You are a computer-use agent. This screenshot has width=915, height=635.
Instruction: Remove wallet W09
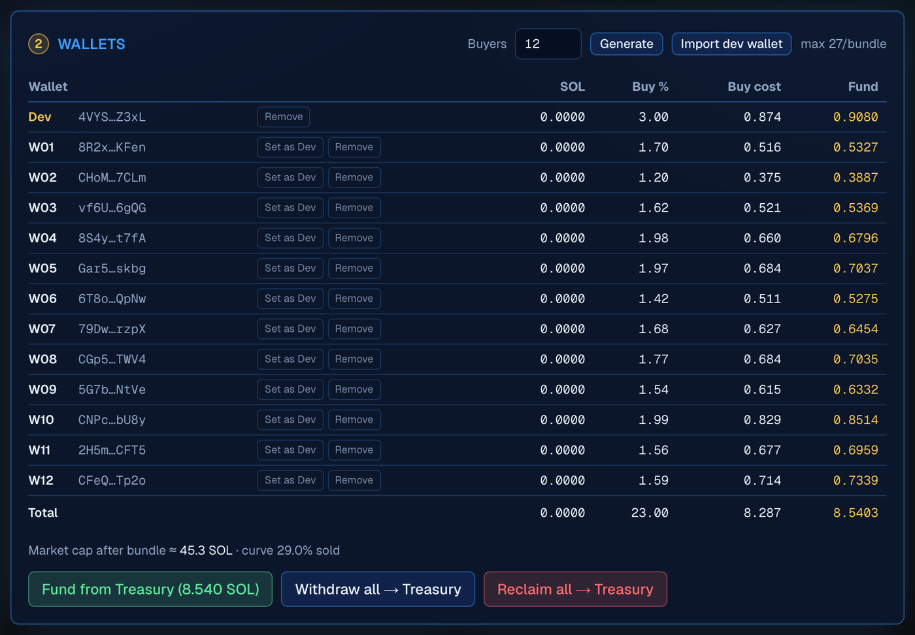point(354,389)
